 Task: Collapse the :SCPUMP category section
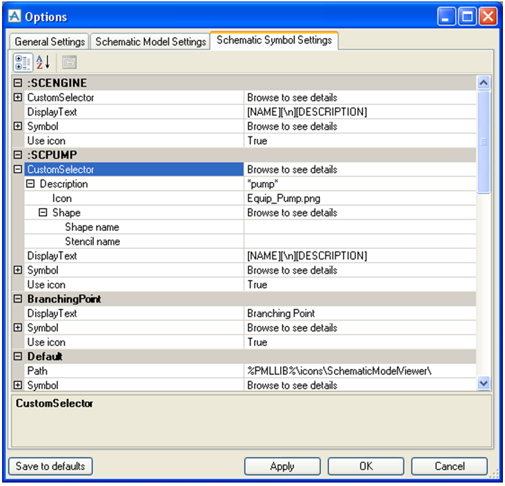(18, 155)
